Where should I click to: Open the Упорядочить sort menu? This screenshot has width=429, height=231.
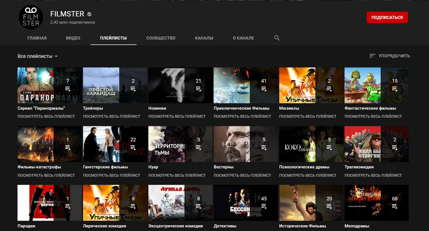coord(394,56)
